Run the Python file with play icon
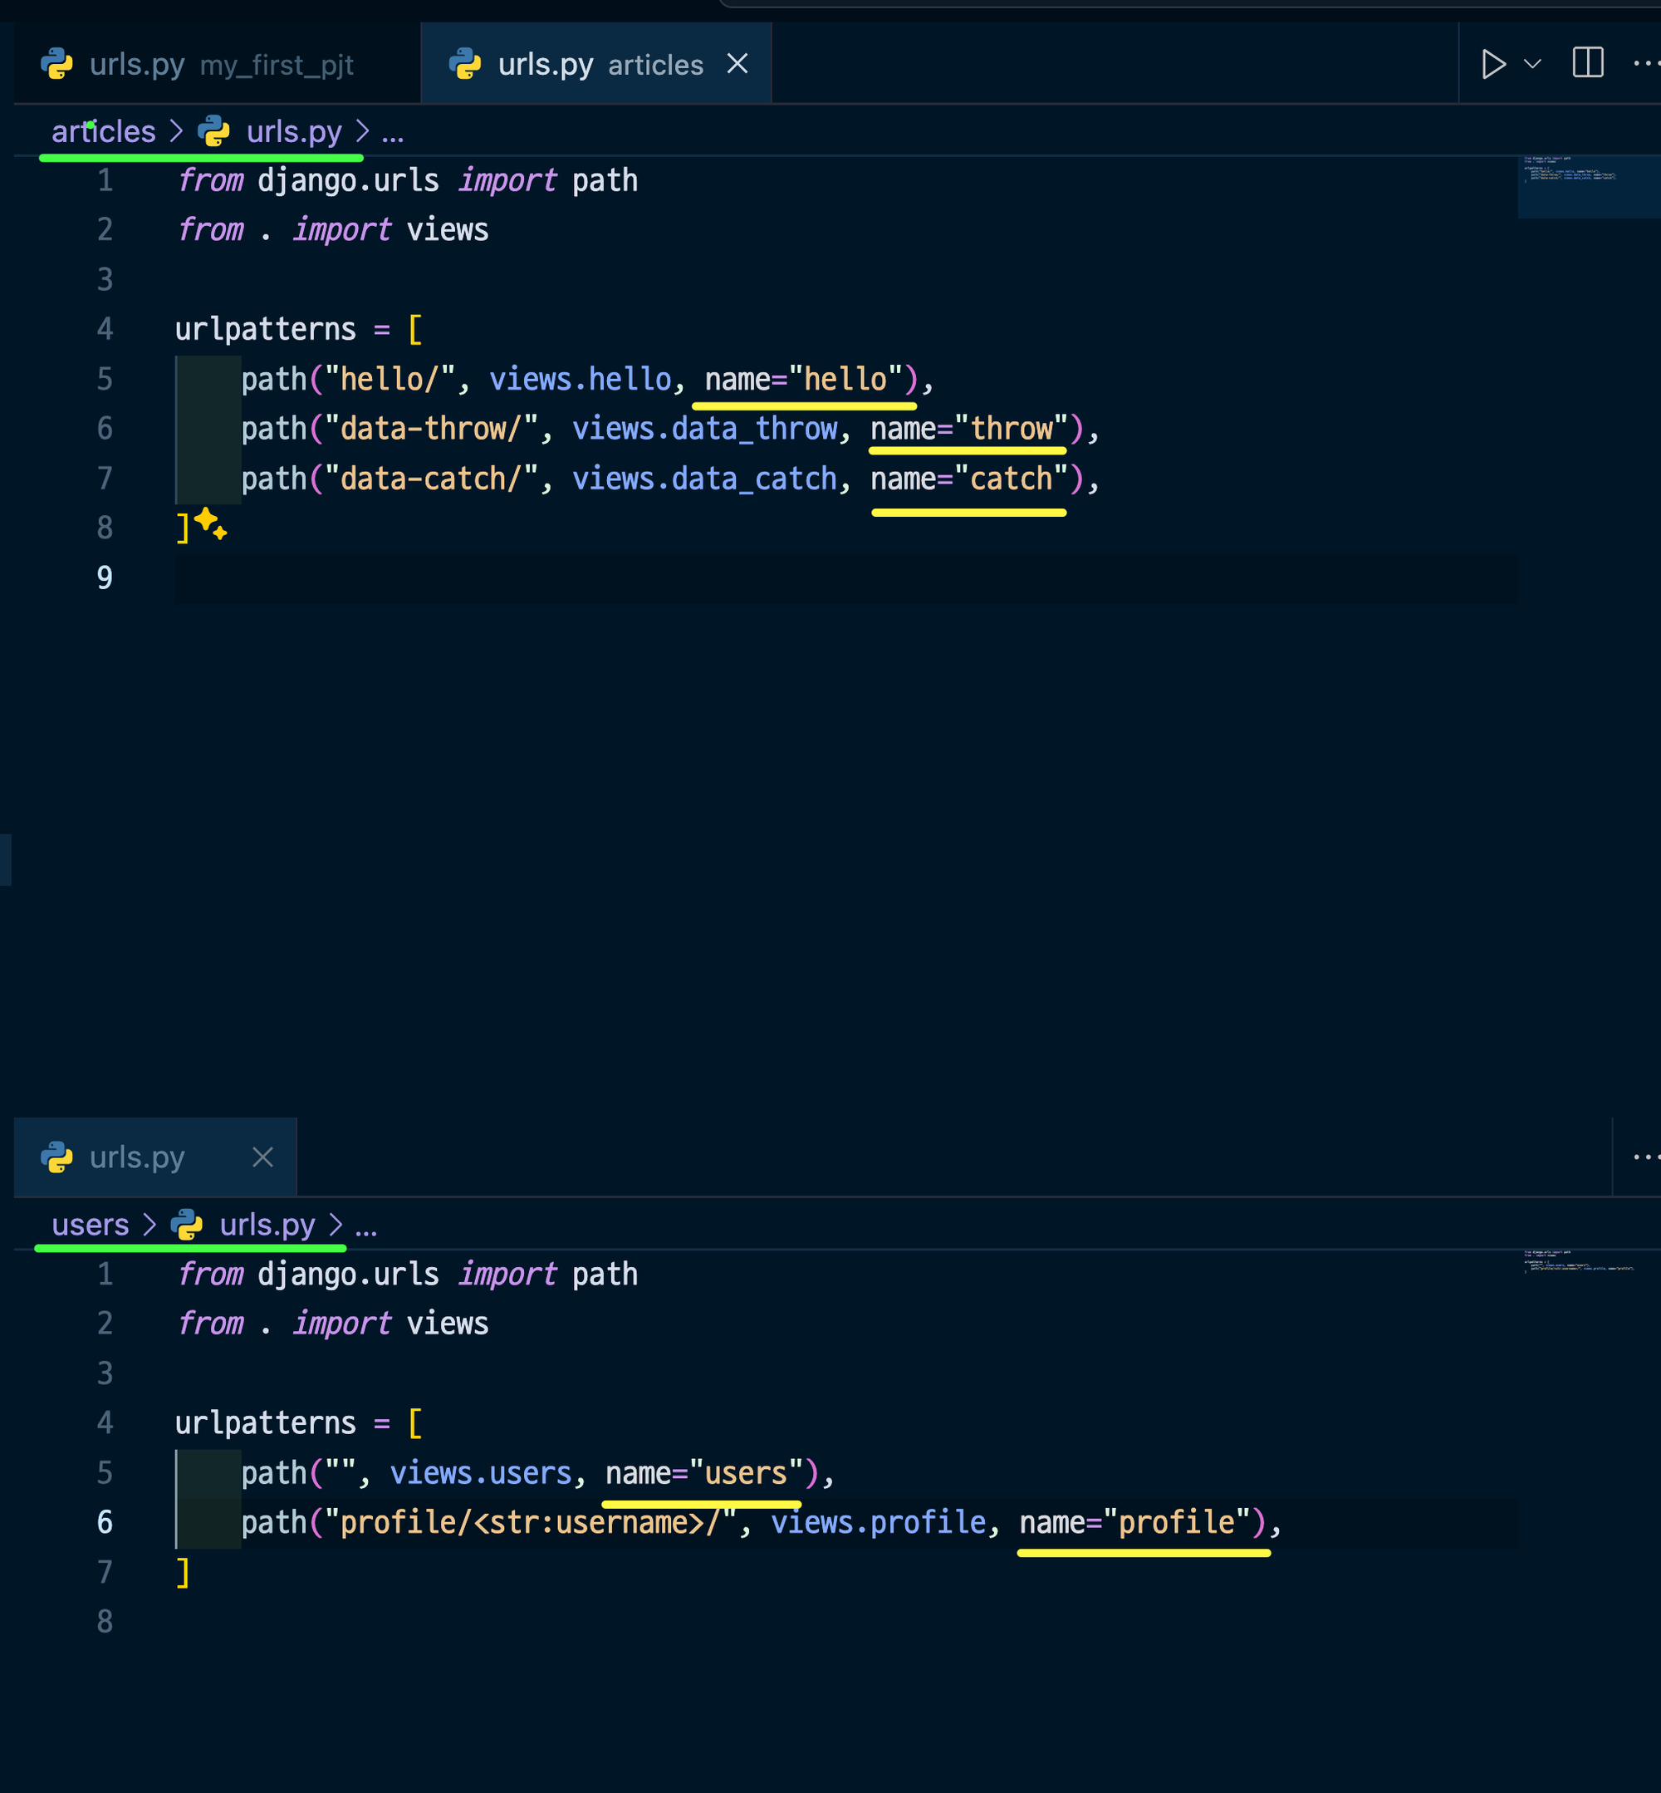The width and height of the screenshot is (1661, 1793). coord(1493,65)
